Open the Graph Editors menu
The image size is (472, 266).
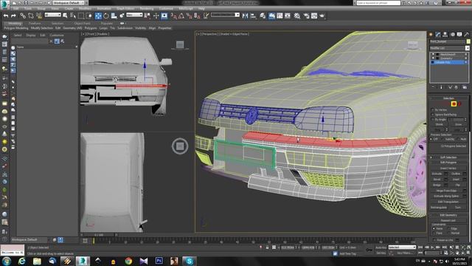[x=125, y=9]
